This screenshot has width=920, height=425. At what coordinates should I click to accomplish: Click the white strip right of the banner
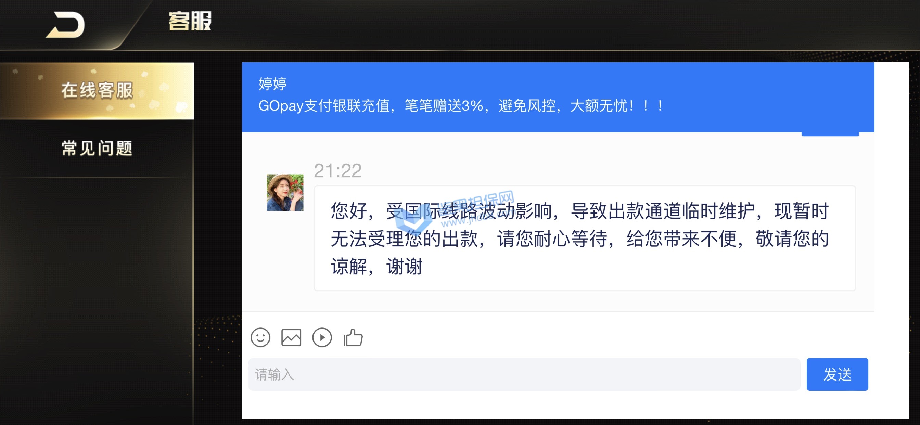tap(892, 97)
